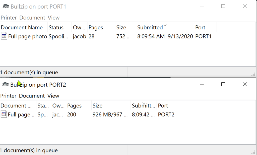Image resolution: width=257 pixels, height=155 pixels.
Task: Click the '8:09:54 AM 9/13/2020' submitted time
Action: 165,36
